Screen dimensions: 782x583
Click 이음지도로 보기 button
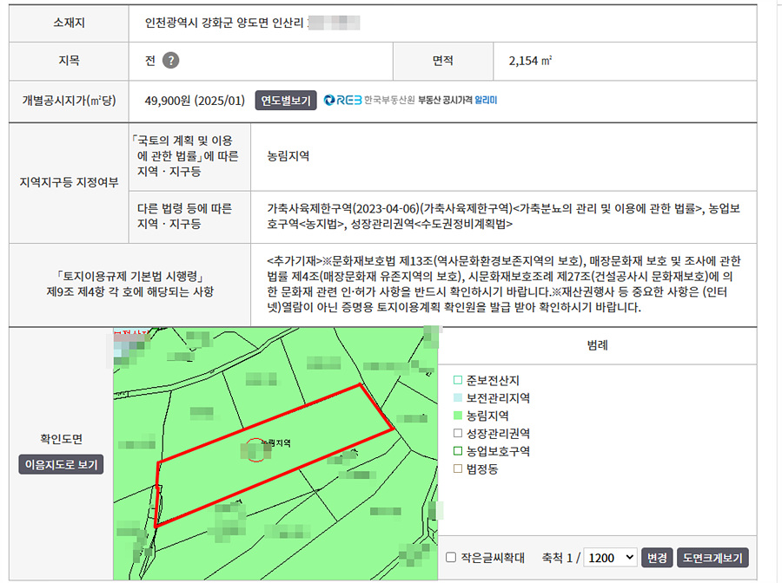[61, 465]
